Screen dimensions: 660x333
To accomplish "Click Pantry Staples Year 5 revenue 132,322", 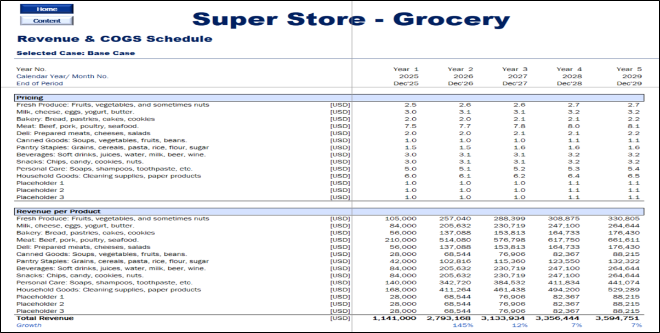I will [623, 261].
